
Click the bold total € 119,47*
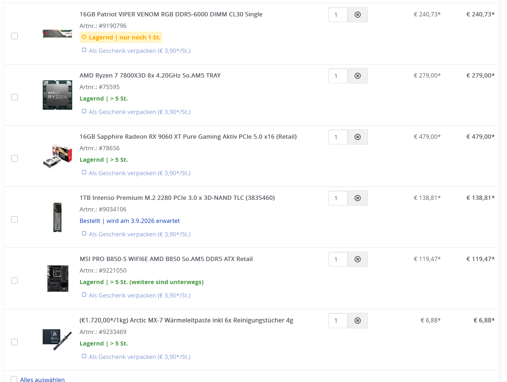click(x=480, y=259)
